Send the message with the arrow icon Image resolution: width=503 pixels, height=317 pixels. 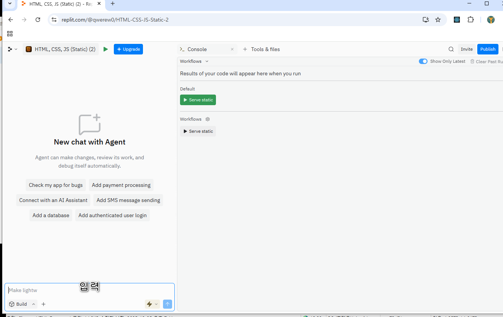coord(167,304)
